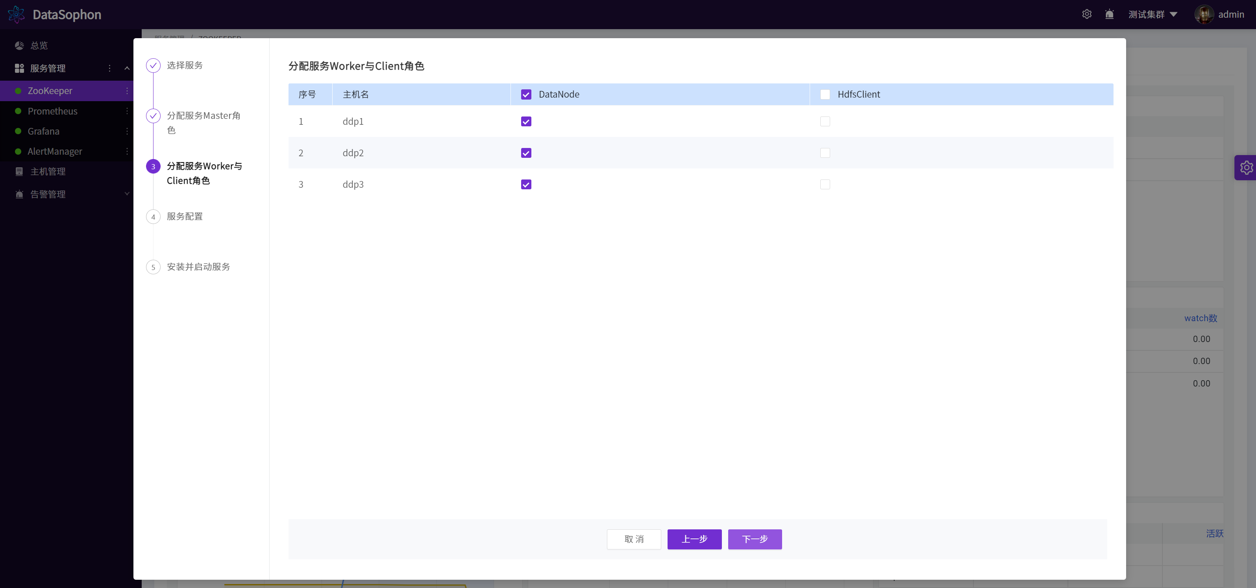Click the 告警管理 alarm icon
The image size is (1256, 588).
coord(20,194)
